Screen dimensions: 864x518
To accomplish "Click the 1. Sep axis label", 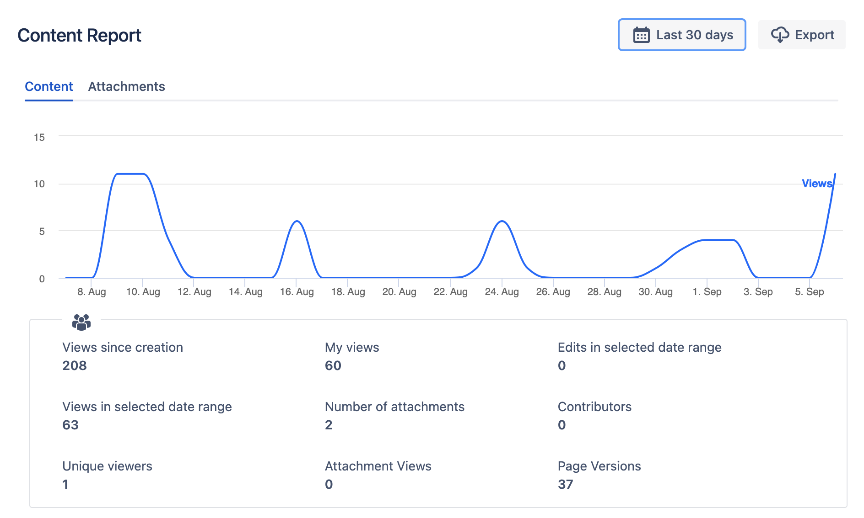I will (x=707, y=292).
